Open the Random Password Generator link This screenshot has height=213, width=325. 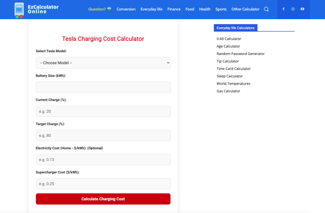coord(240,53)
